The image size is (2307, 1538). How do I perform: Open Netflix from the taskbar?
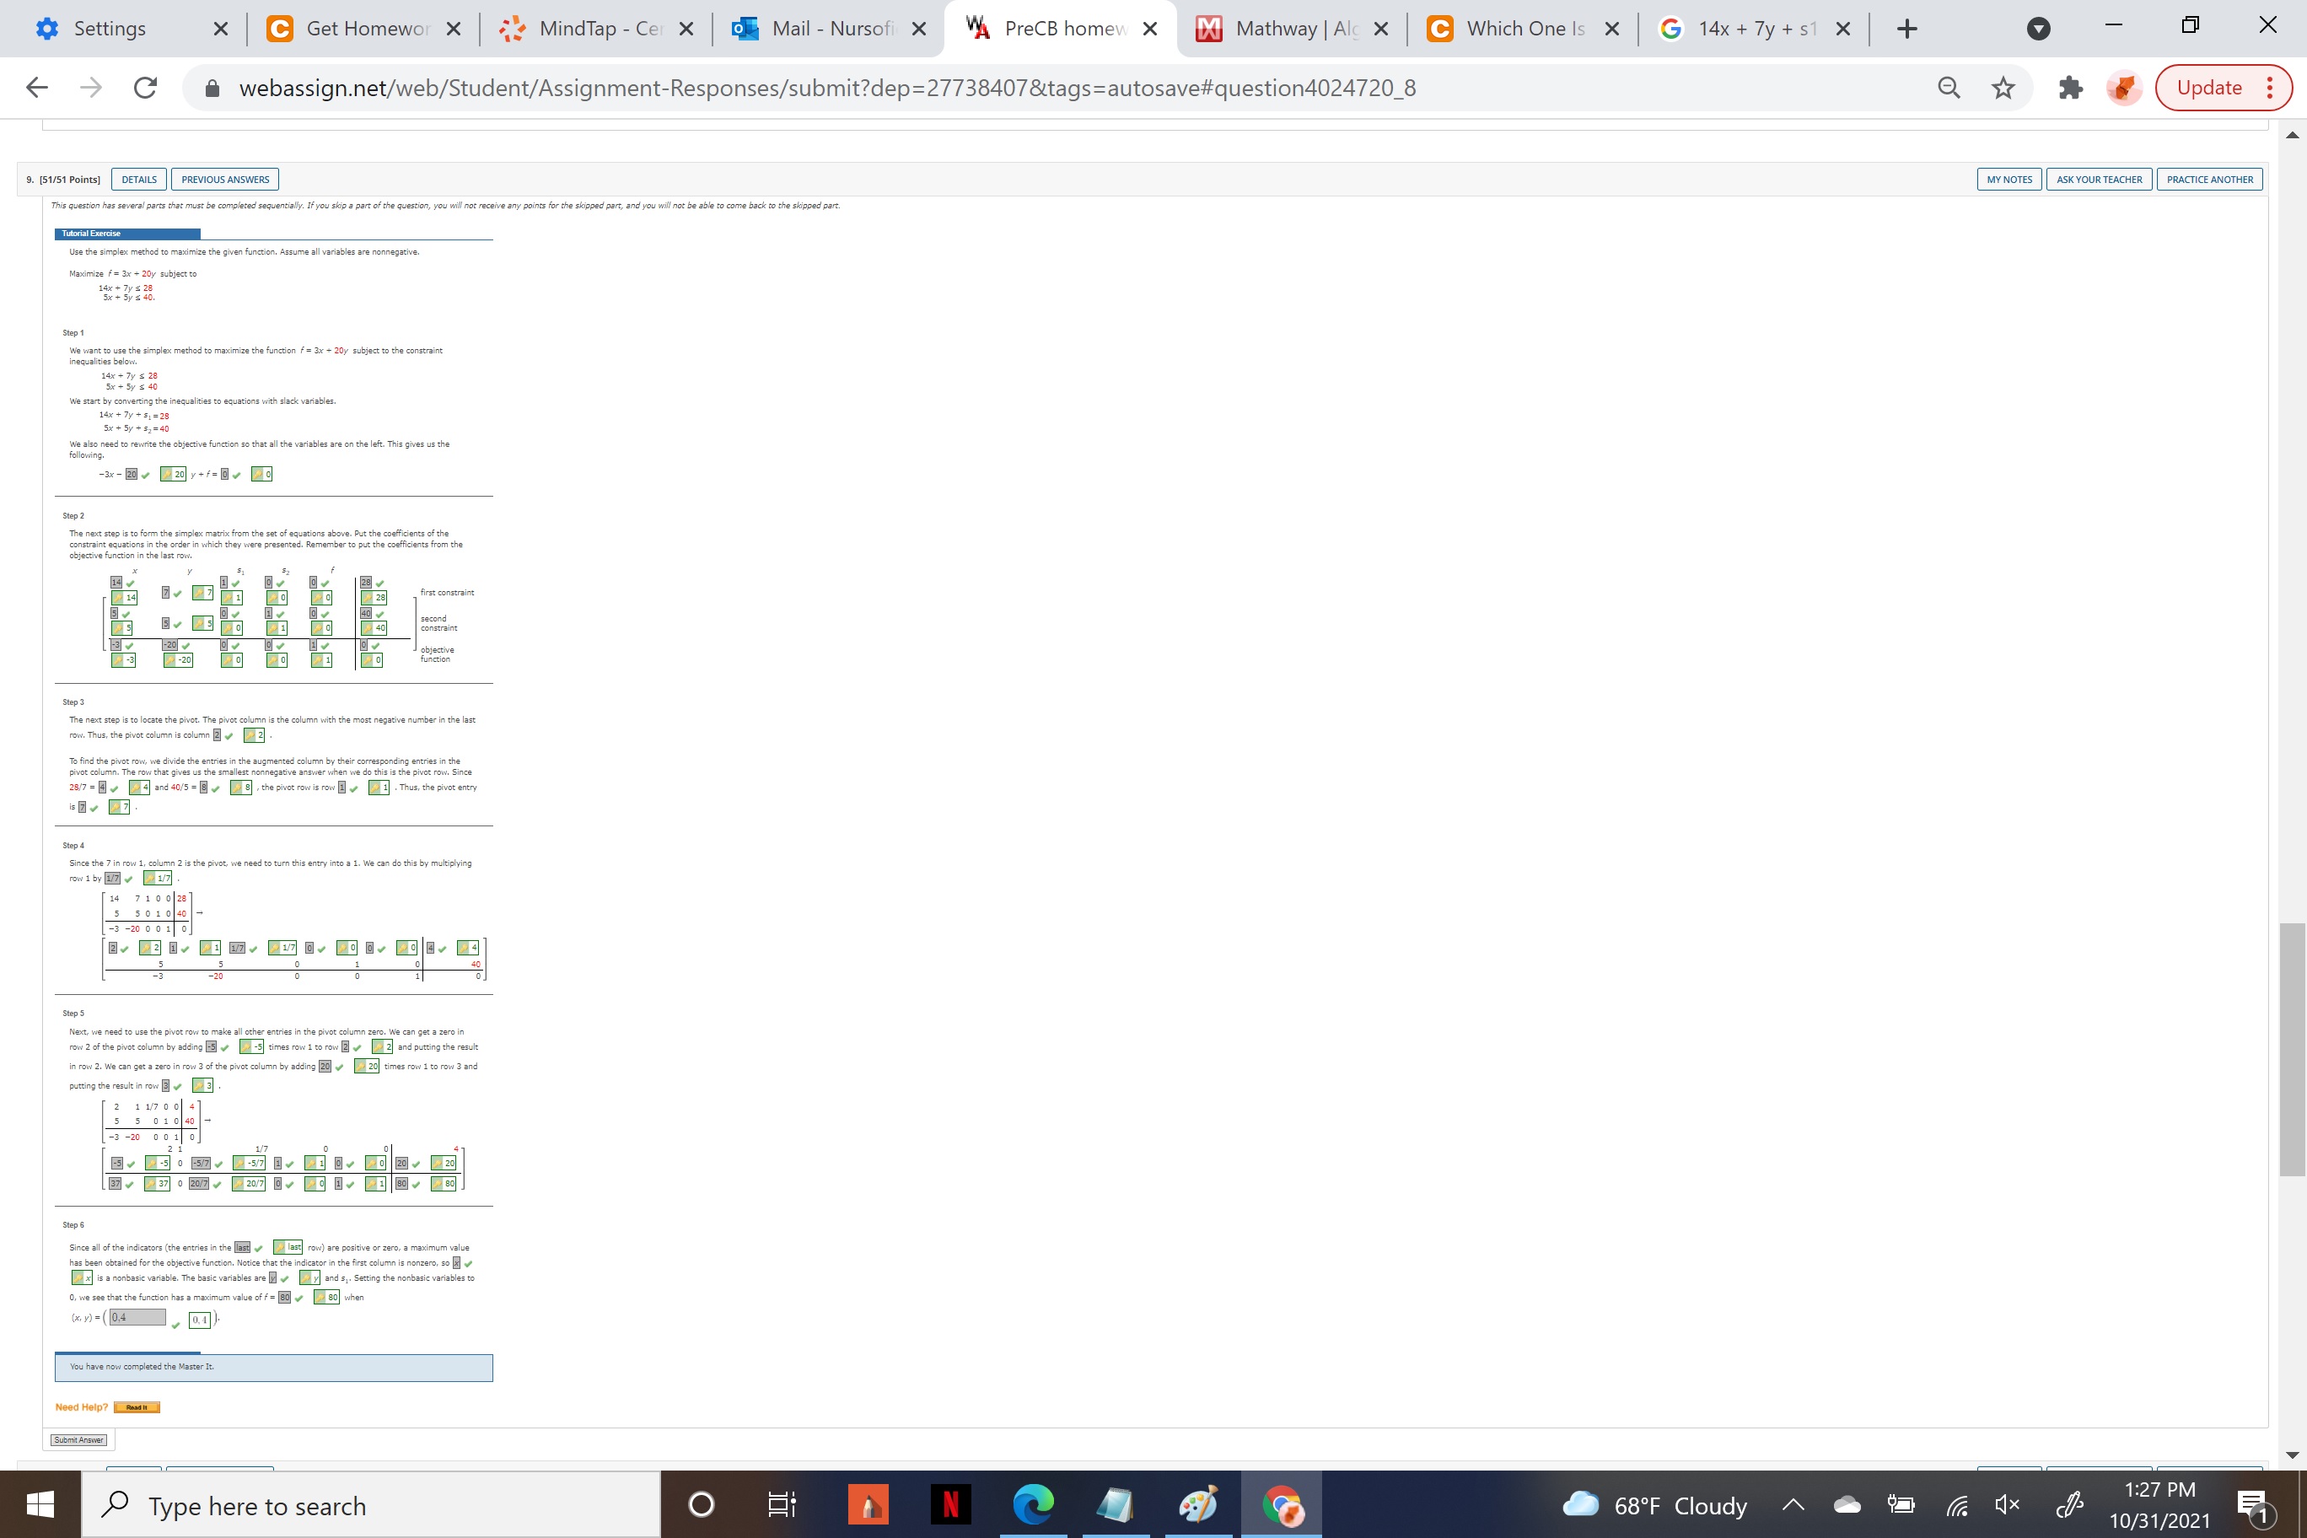pyautogui.click(x=950, y=1503)
